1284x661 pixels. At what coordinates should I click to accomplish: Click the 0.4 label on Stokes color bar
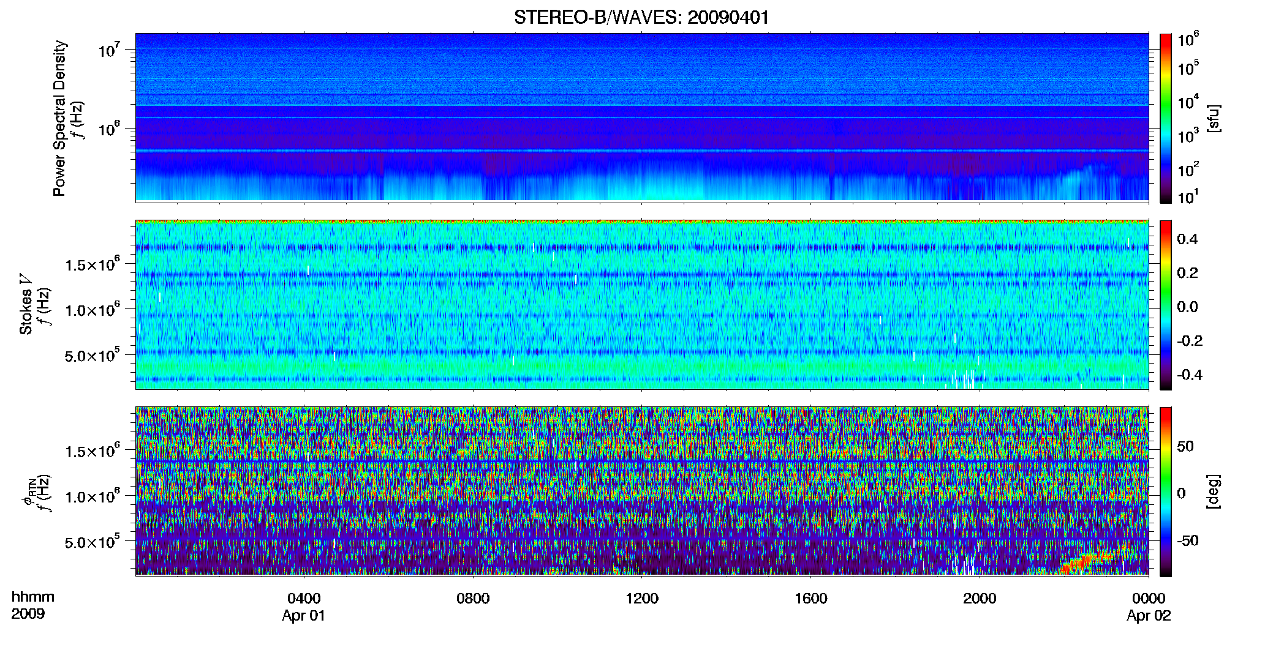tap(1187, 239)
